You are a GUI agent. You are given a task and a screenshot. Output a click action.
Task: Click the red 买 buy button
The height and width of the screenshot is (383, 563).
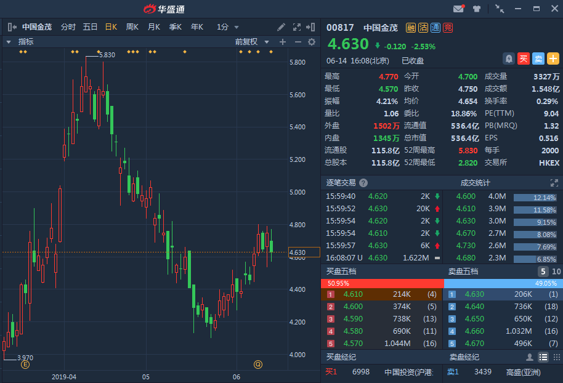click(x=524, y=58)
